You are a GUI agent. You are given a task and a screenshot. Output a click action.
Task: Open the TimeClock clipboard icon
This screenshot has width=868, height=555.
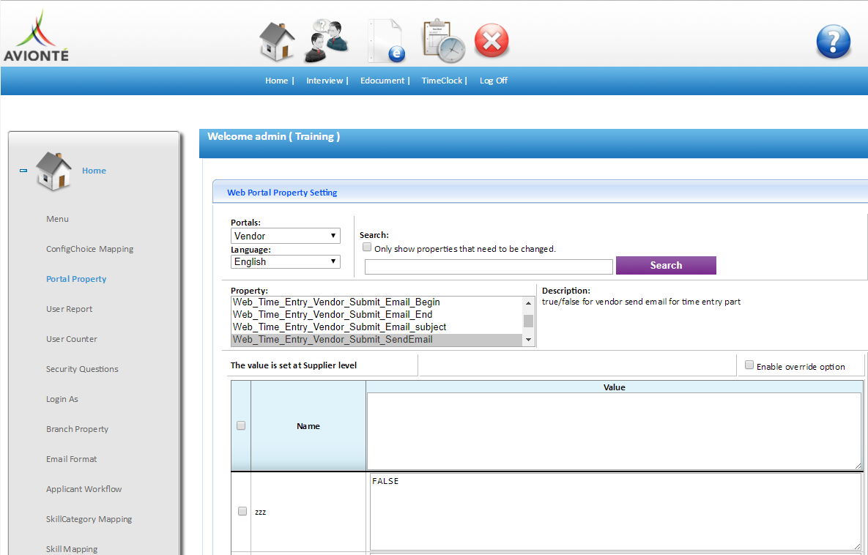click(442, 41)
